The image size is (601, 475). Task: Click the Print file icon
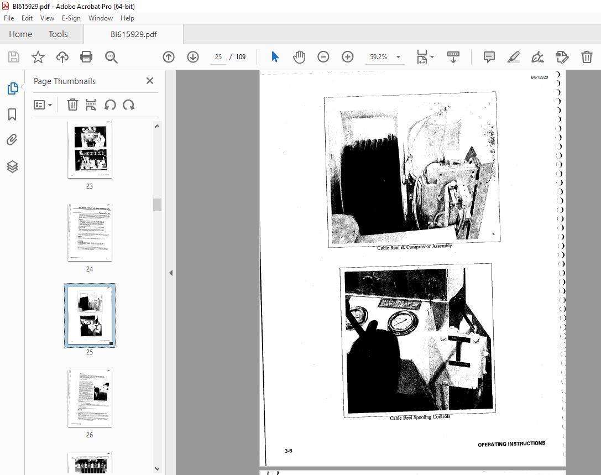pos(86,57)
